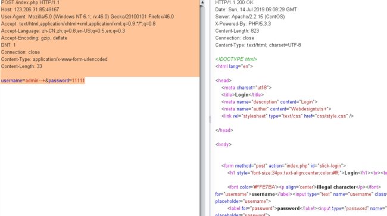Click the Content-Length: 33 header line

coord(21,66)
